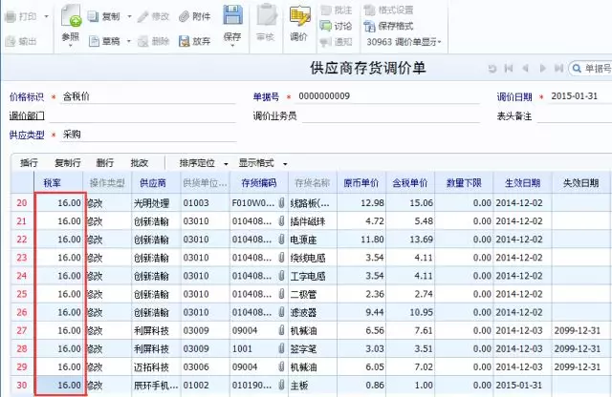Go to last record navigation icon
This screenshot has width=612, height=397.
(x=558, y=69)
